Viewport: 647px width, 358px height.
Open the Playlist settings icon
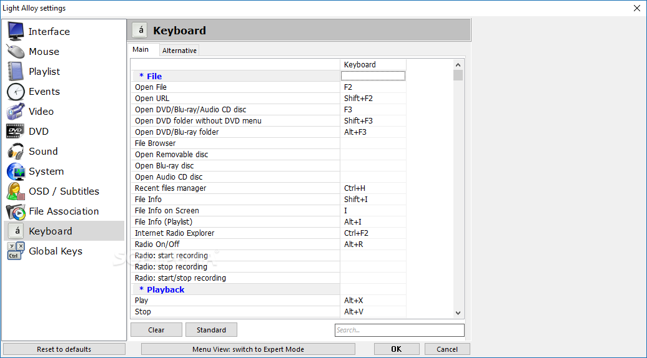point(16,71)
